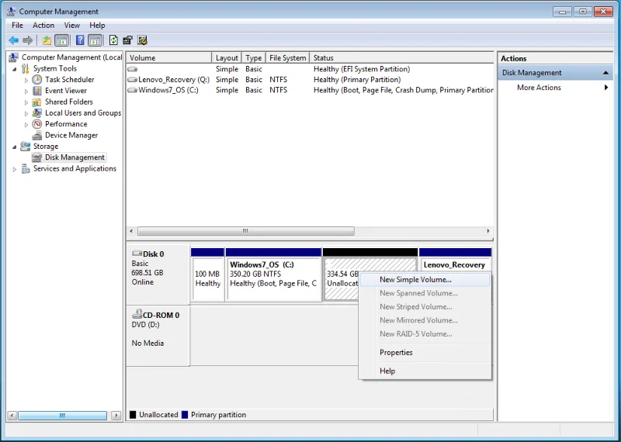
Task: Sort by the File System column header
Action: click(x=287, y=58)
